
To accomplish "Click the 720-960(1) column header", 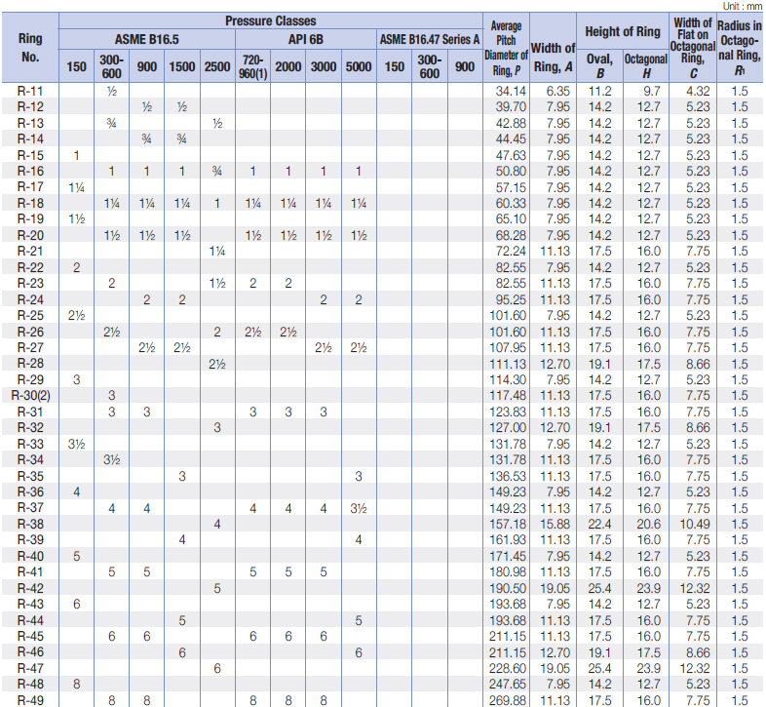I will point(252,66).
